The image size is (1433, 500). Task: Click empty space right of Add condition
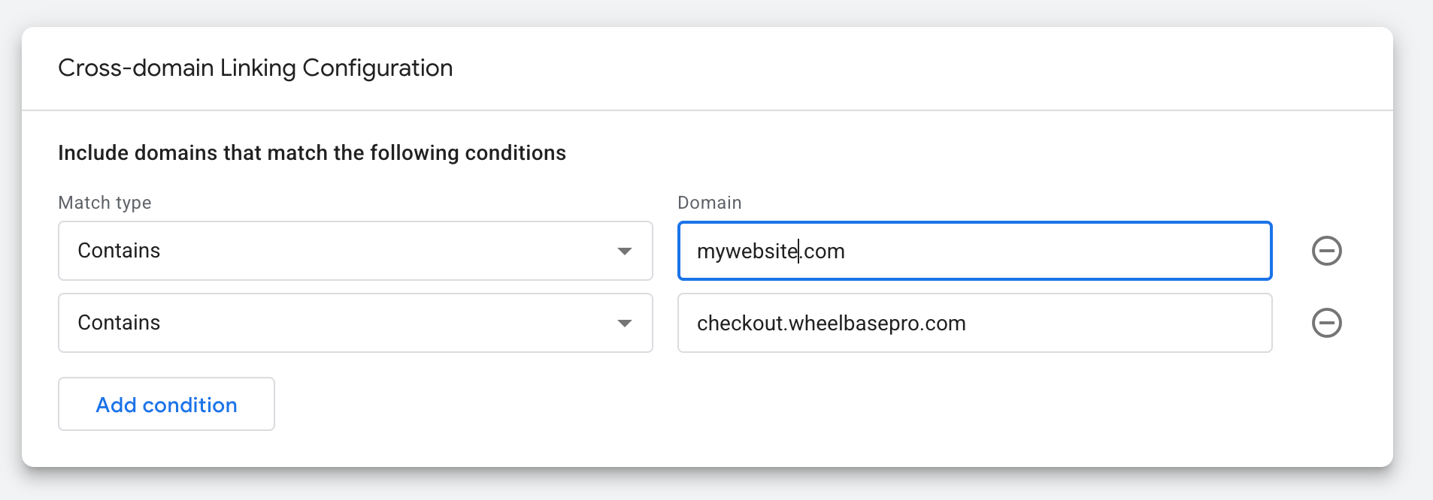(677, 405)
